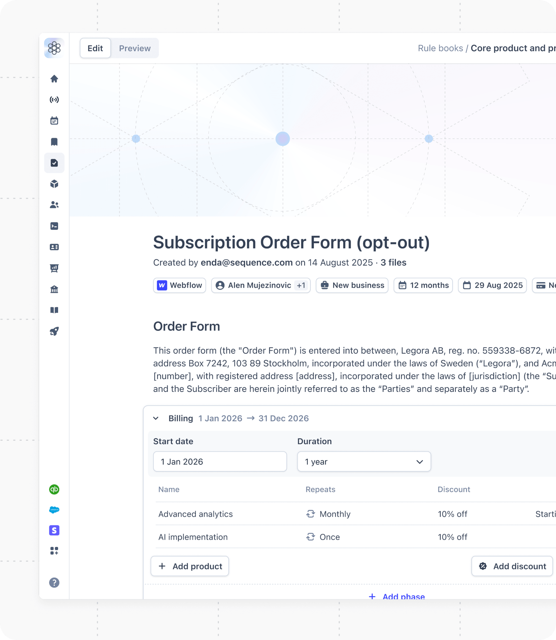Screen dimensions: 556x640
Task: Click the bank building sidebar icon
Action: [54, 289]
